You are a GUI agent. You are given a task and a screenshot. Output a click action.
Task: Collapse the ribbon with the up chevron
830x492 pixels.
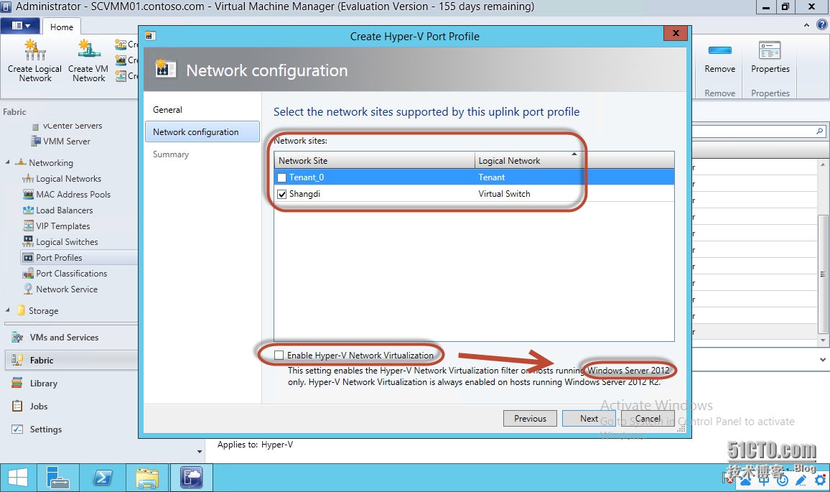806,25
